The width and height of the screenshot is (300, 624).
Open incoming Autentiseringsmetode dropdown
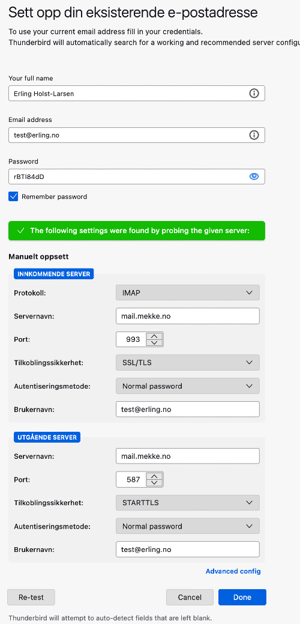(188, 386)
